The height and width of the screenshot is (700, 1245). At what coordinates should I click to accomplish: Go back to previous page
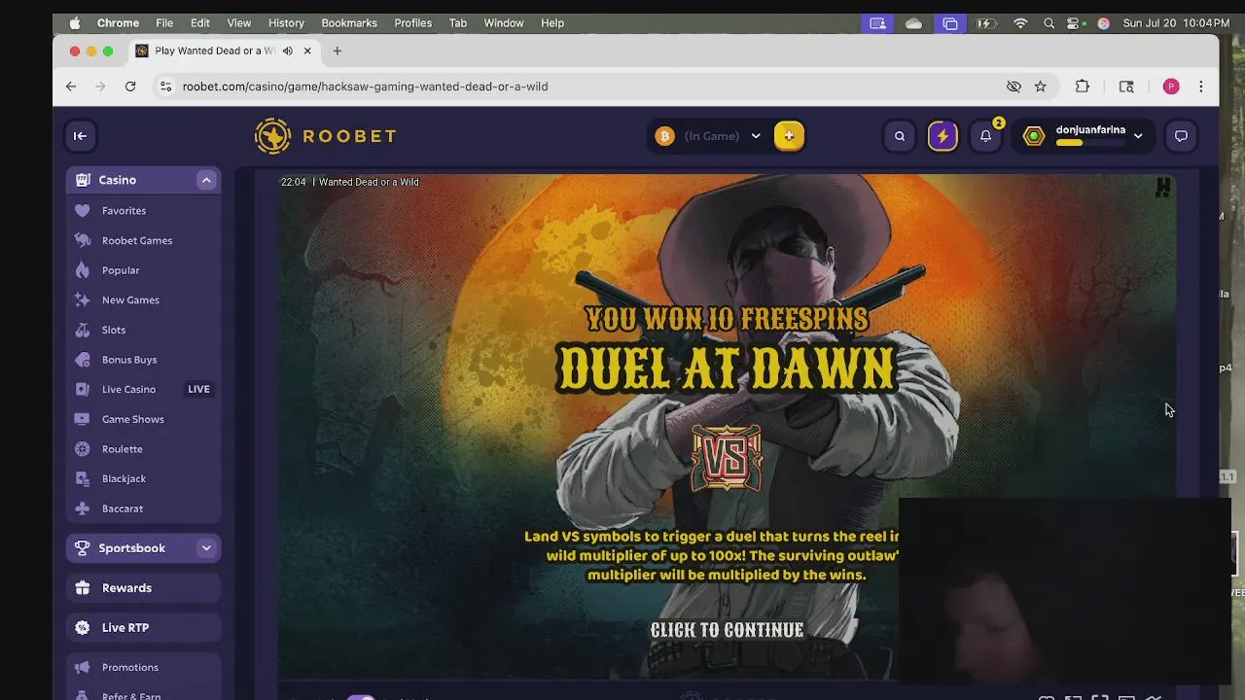coord(71,87)
